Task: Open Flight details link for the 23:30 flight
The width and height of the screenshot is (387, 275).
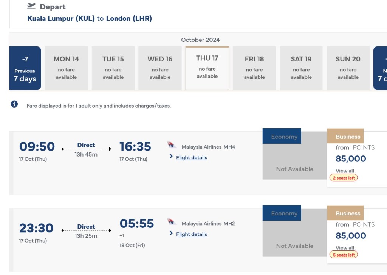Action: (192, 234)
